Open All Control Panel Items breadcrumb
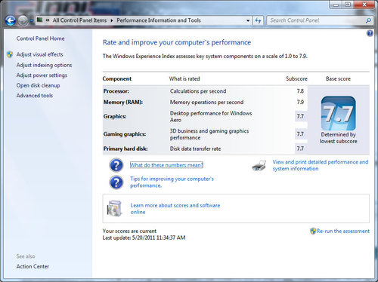 tap(79, 20)
